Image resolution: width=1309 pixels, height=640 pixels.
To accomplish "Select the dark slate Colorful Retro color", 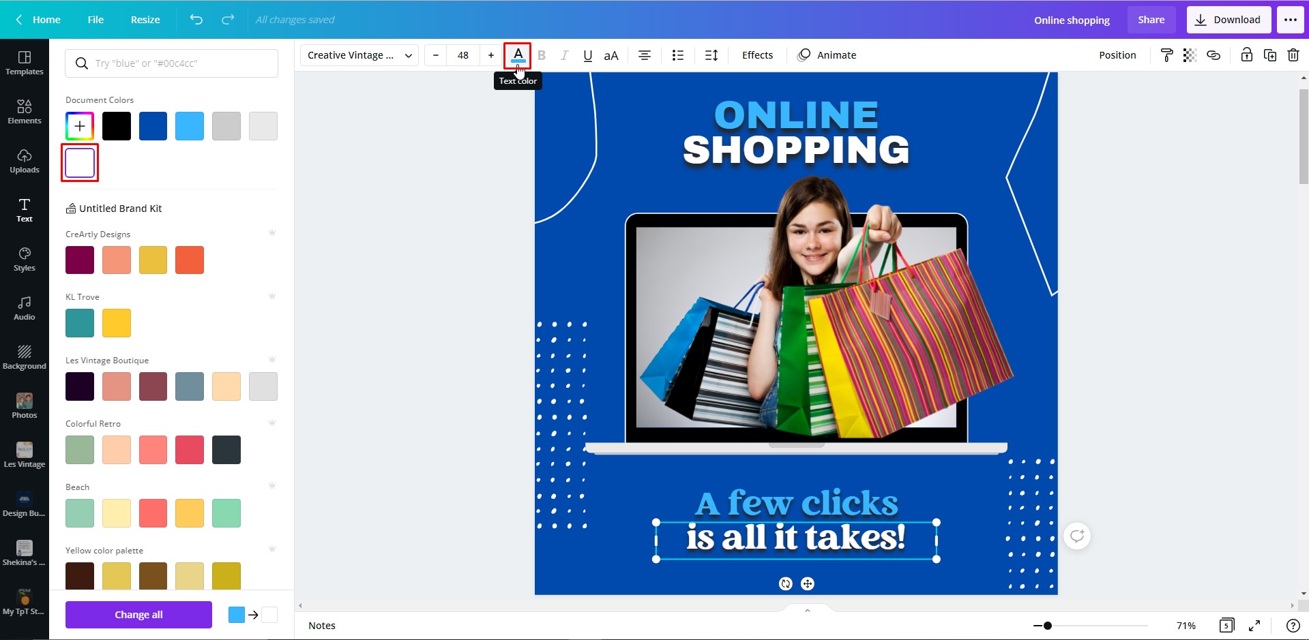I will click(226, 450).
